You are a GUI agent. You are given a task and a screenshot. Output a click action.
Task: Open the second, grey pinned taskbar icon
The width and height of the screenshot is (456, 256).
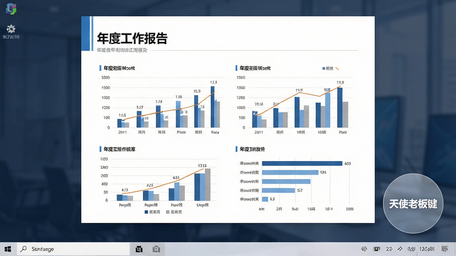156,249
